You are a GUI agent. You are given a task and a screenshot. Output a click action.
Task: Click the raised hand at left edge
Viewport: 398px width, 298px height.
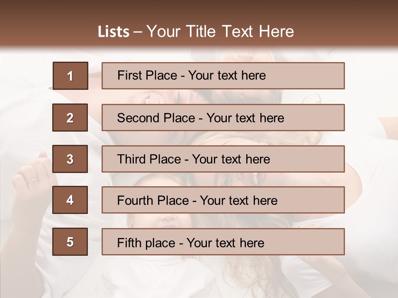[29, 174]
